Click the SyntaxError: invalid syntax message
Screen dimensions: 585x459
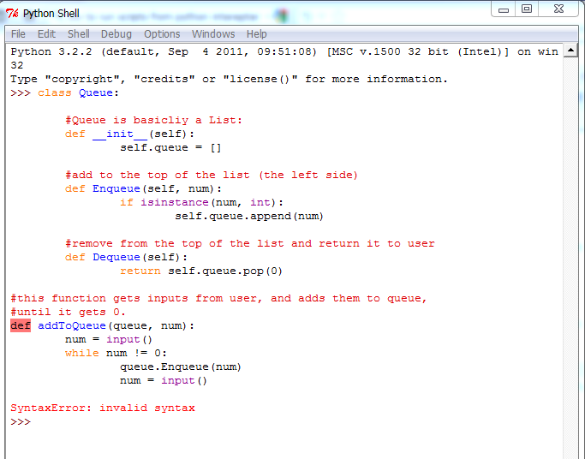103,408
